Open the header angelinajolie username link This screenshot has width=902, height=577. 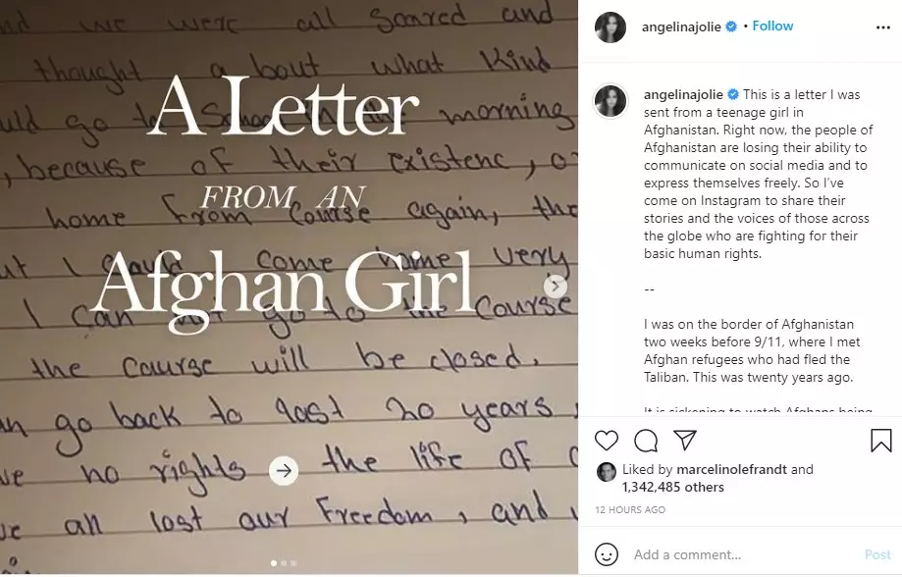click(x=682, y=26)
